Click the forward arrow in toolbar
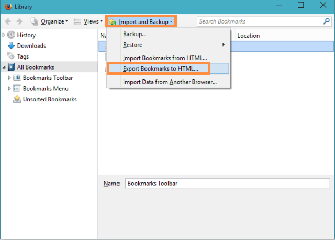The height and width of the screenshot is (240, 335). click(19, 21)
